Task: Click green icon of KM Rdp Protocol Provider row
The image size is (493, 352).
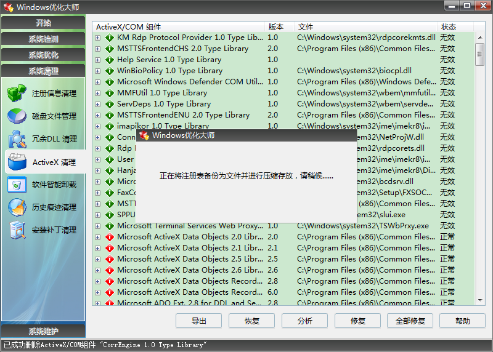Action: click(110, 38)
